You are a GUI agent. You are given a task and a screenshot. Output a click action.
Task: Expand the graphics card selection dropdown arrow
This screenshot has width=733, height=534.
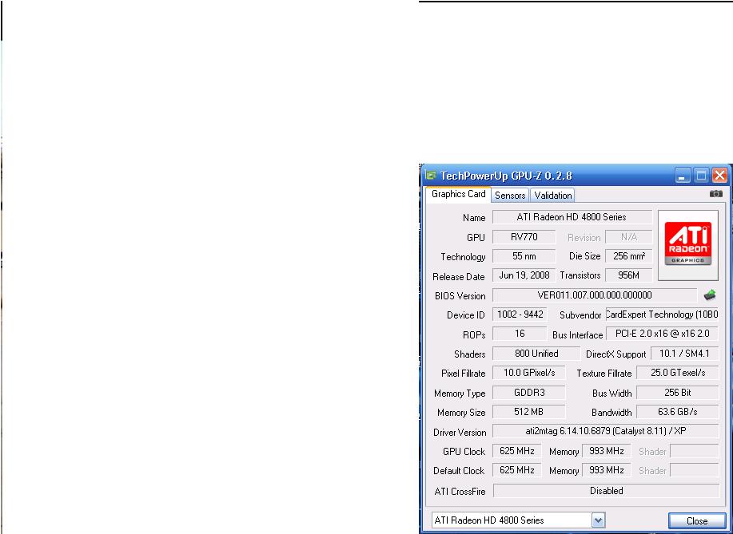point(599,520)
